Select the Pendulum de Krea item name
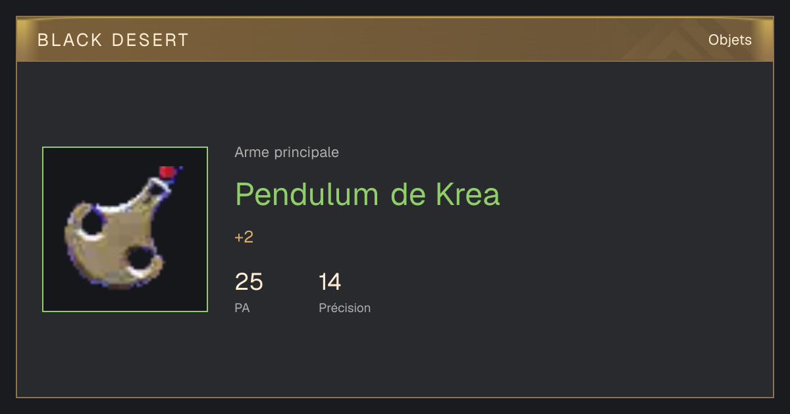 367,194
